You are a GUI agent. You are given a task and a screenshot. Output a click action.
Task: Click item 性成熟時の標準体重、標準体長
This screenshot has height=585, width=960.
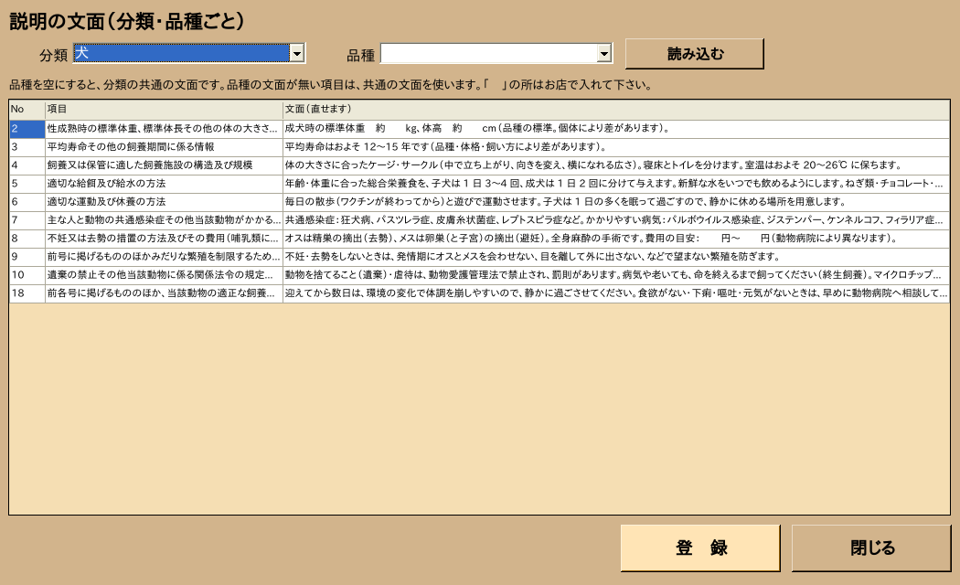[x=164, y=129]
